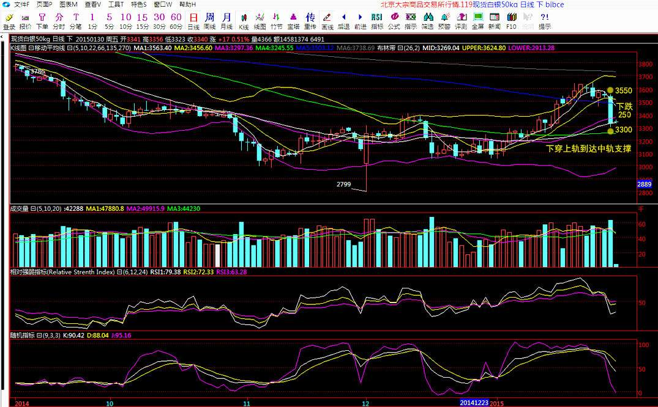Click the MA1:3563.40 value label

[152, 48]
